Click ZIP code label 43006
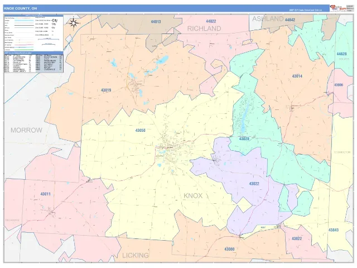Image resolution: width=357 pixels, height=268 pixels. click(x=339, y=85)
